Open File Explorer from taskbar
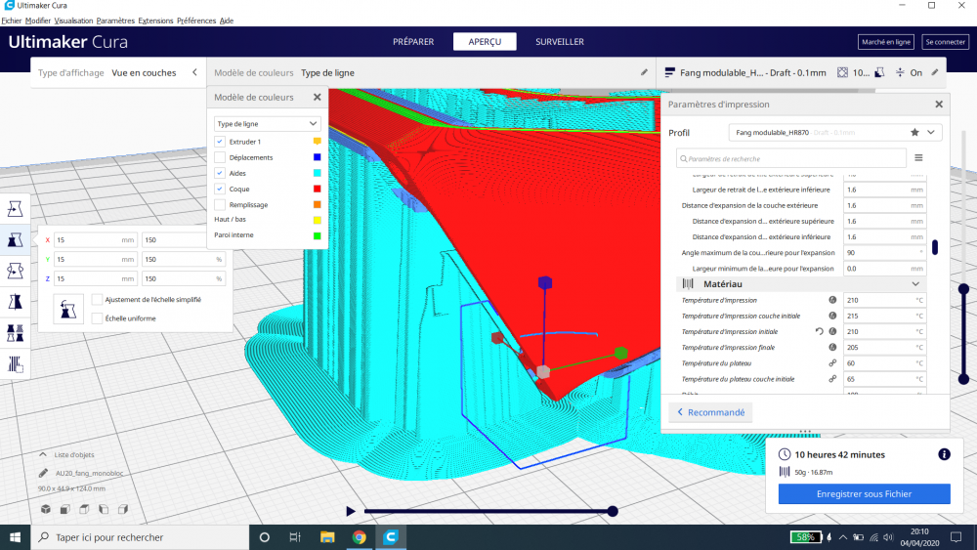This screenshot has height=550, width=977. click(327, 537)
